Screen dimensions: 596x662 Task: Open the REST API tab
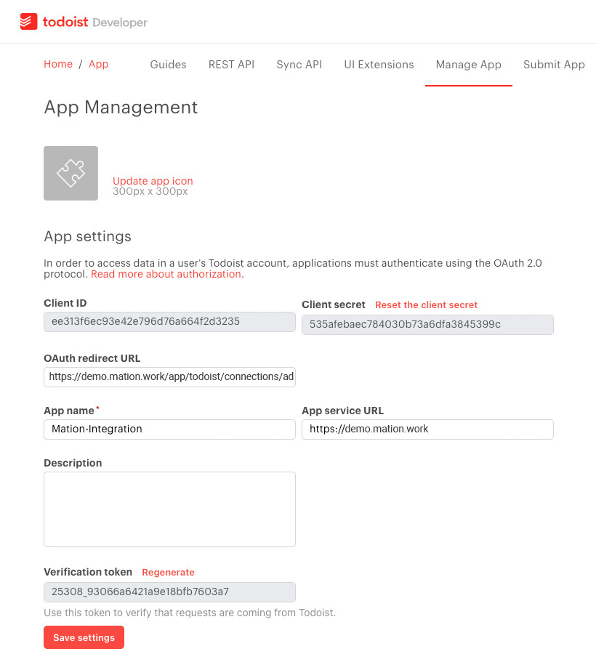[231, 65]
